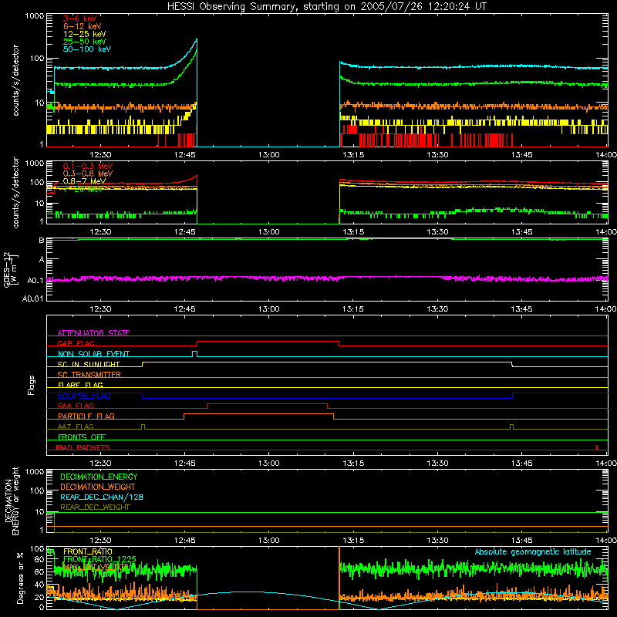Screen dimensions: 617x617
Task: Select the orange 6-12 keV legend label
Action: [x=83, y=26]
